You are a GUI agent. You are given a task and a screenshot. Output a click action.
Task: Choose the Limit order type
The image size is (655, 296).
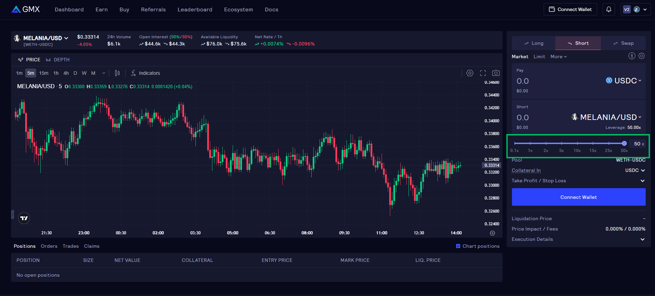539,57
